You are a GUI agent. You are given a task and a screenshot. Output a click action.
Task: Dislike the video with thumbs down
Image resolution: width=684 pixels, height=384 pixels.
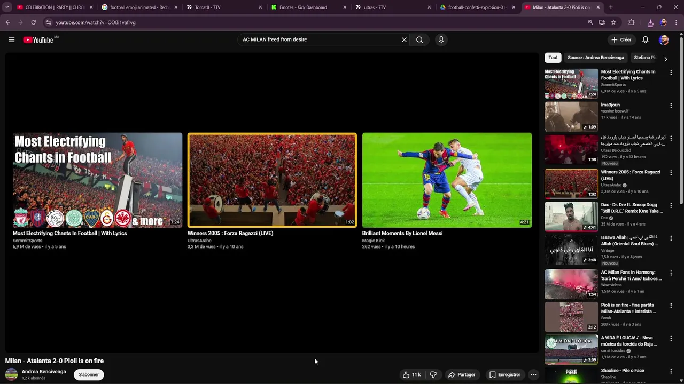433,374
